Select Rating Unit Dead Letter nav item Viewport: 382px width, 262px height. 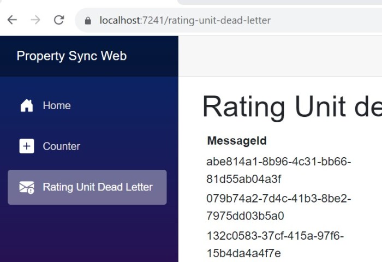pyautogui.click(x=98, y=187)
